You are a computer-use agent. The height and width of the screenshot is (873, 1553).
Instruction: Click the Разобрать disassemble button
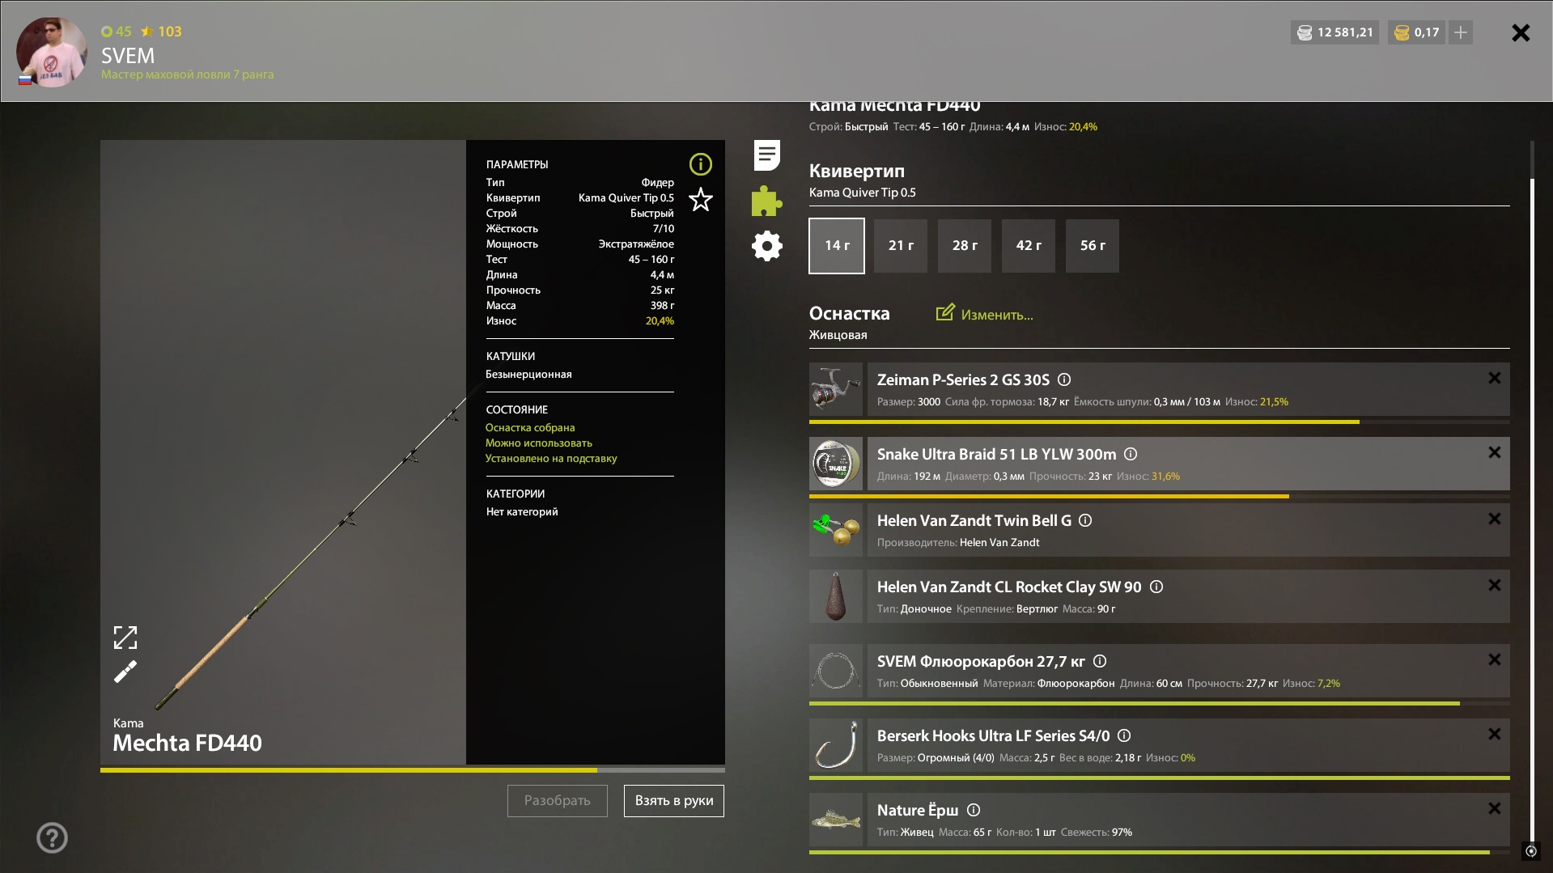click(x=558, y=801)
